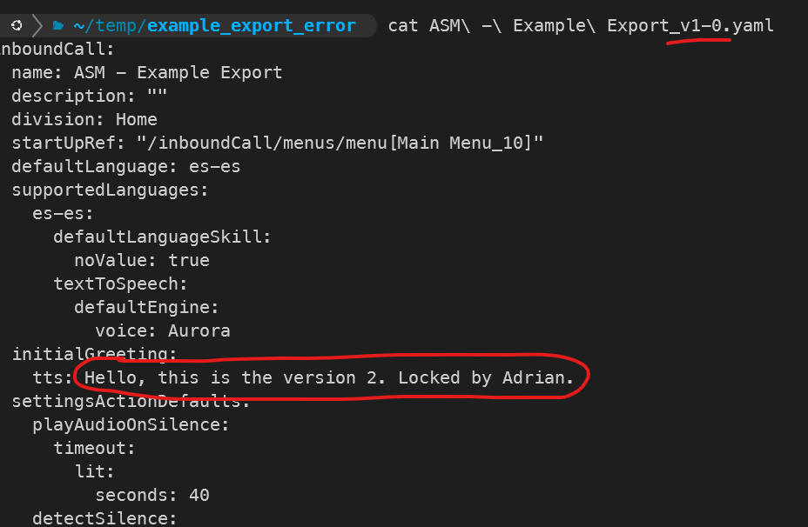This screenshot has height=527, width=808.
Task: Click the supportedLanguages key
Action: click(110, 190)
